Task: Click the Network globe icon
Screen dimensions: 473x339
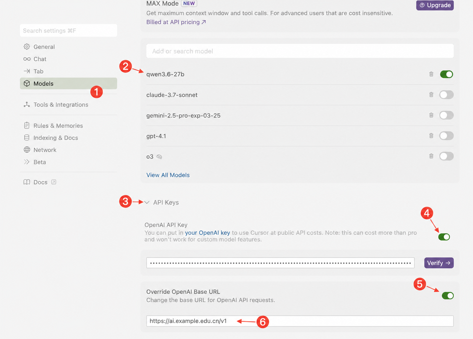Action: (x=27, y=150)
